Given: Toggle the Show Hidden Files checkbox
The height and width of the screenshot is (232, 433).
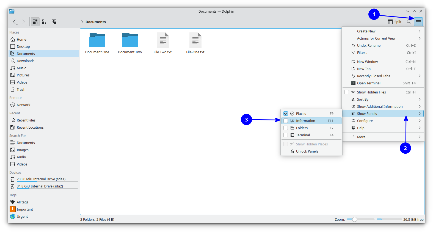Looking at the screenshot, I should pos(347,92).
